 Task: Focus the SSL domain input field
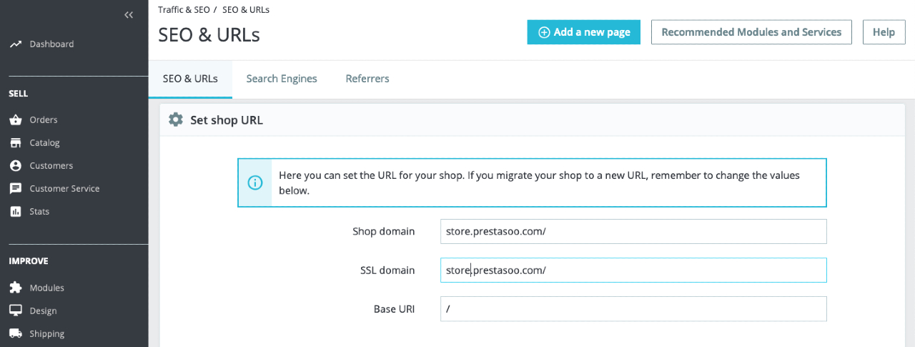click(x=633, y=270)
